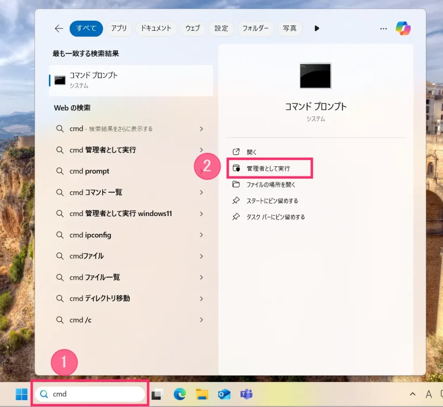Switch to the ドキュメント filter tab

(156, 28)
